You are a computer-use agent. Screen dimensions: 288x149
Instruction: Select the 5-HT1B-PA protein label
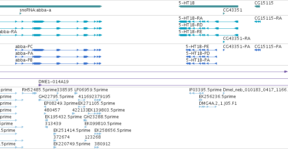tap(198, 60)
